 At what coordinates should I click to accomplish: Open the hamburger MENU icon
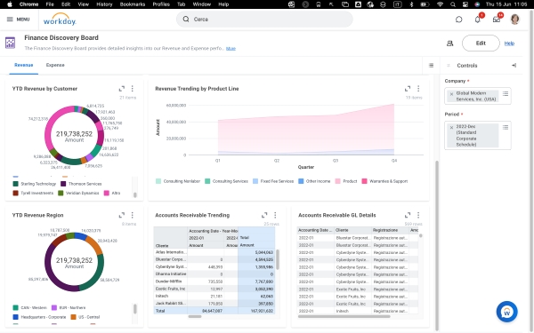pos(10,20)
